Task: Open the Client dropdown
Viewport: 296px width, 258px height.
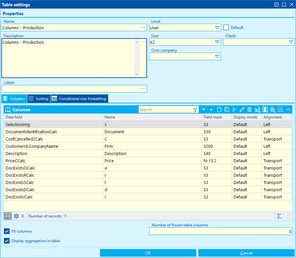Action: click(291, 42)
